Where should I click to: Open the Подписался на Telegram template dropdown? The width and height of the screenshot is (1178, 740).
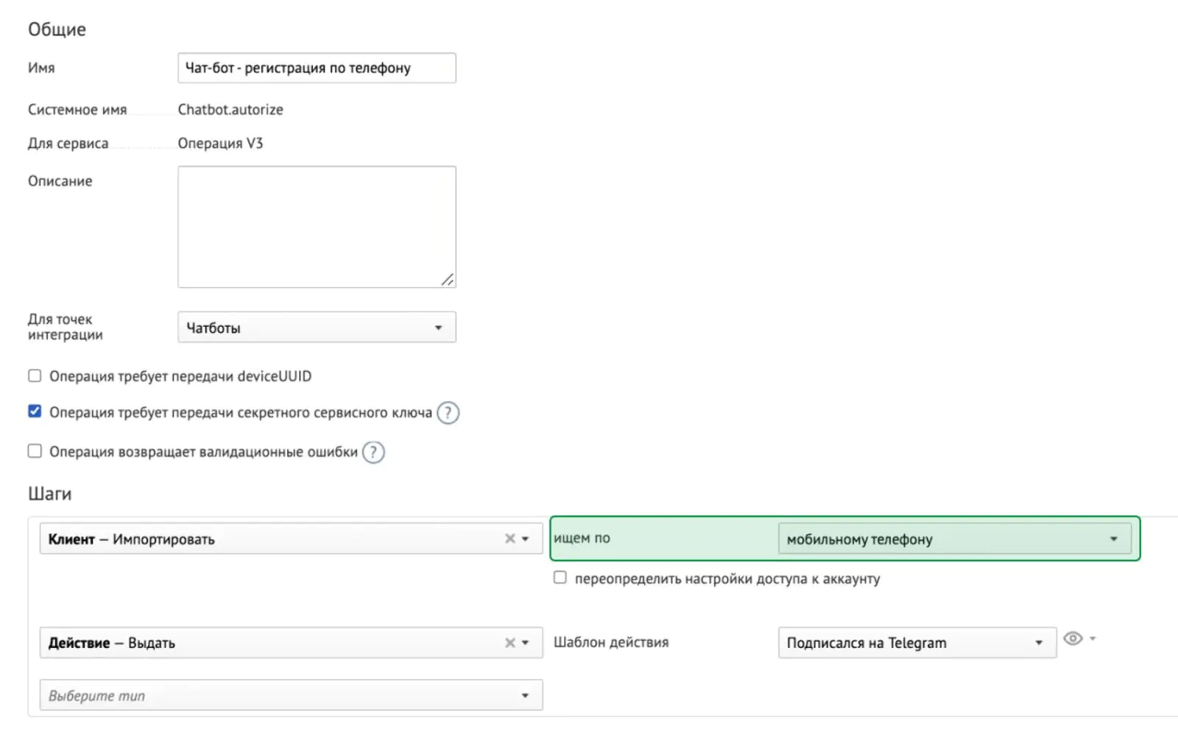(x=917, y=643)
